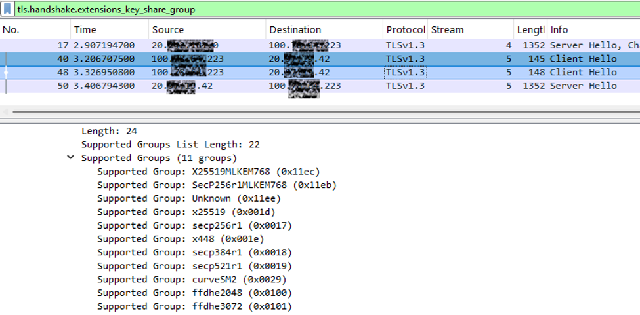Select the Unknown (0x11ee) supported group
This screenshot has width=640, height=315.
[189, 198]
